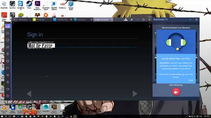Launch Adobe Premiere Pro from desktop
211x118 pixels.
click(37, 5)
